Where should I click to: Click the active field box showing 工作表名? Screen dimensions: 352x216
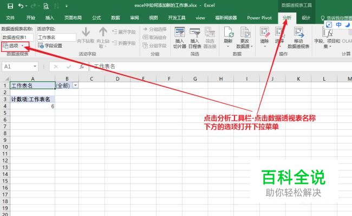(56, 37)
